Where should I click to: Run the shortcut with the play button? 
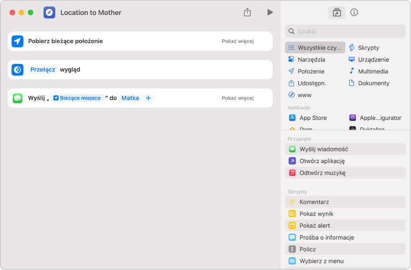[270, 12]
